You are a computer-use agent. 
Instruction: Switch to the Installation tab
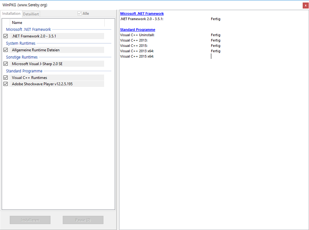(11, 14)
